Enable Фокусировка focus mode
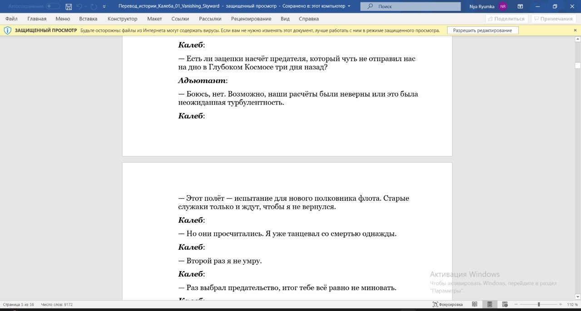 click(x=448, y=305)
